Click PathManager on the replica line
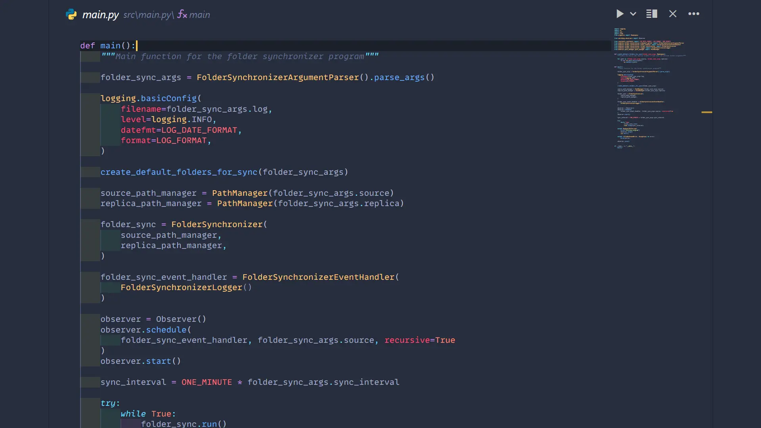The width and height of the screenshot is (761, 428). pos(245,203)
